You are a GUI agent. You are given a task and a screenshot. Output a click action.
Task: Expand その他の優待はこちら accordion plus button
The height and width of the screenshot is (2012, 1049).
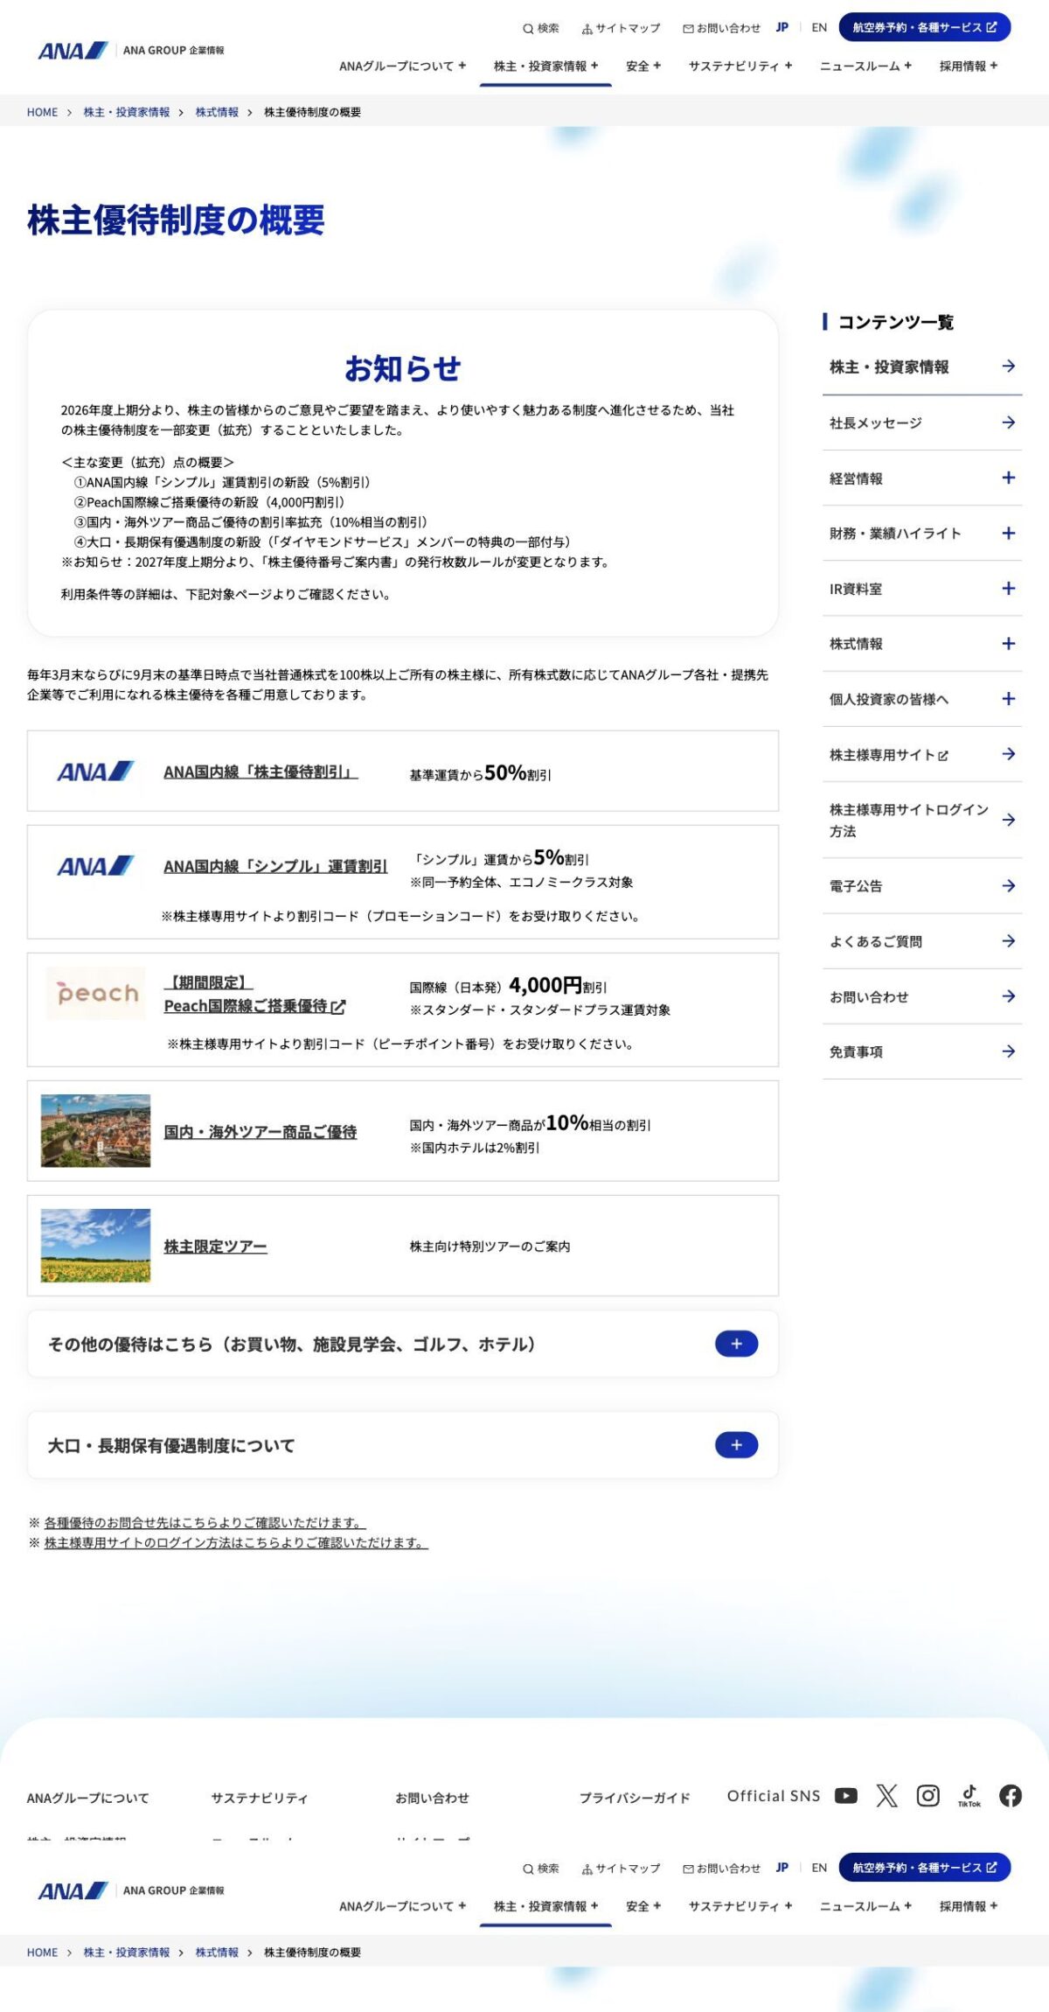pyautogui.click(x=736, y=1344)
